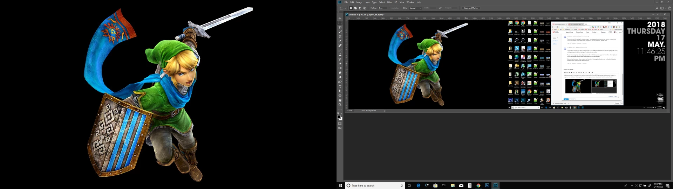Open Chrome from the taskbar
This screenshot has height=189, width=673.
[x=478, y=185]
